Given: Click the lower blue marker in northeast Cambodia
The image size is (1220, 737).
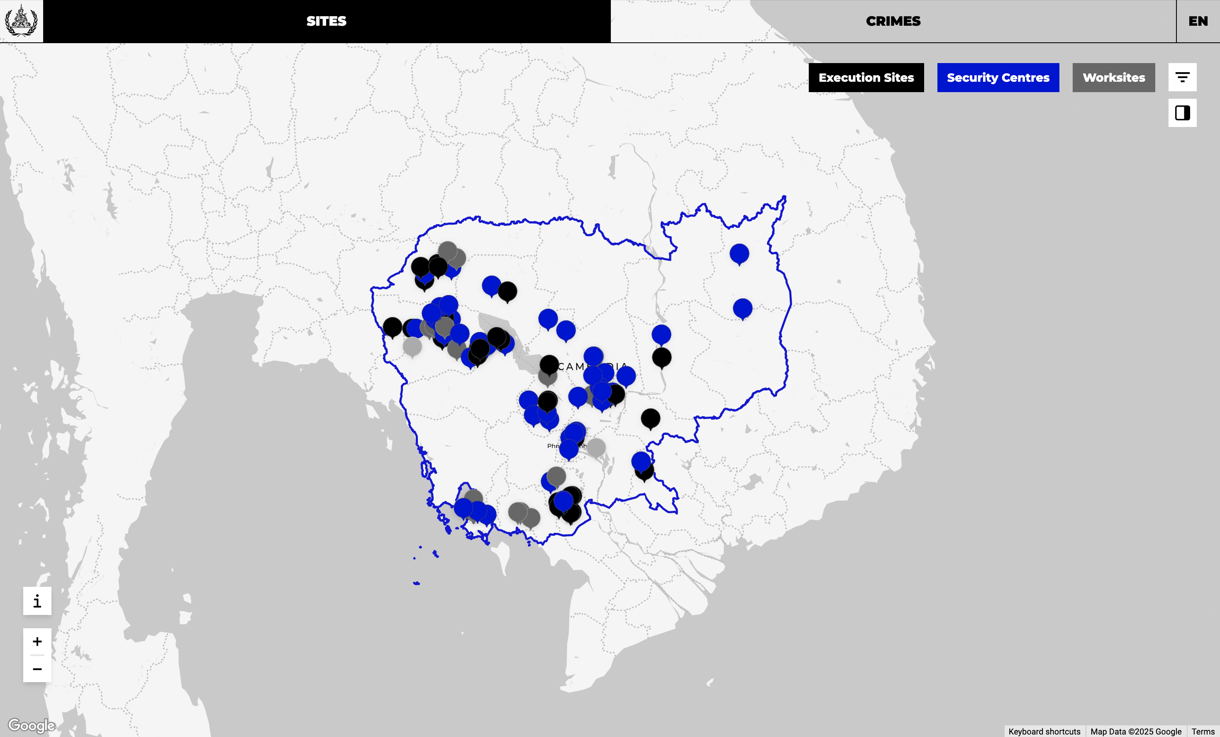Looking at the screenshot, I should click(x=742, y=308).
